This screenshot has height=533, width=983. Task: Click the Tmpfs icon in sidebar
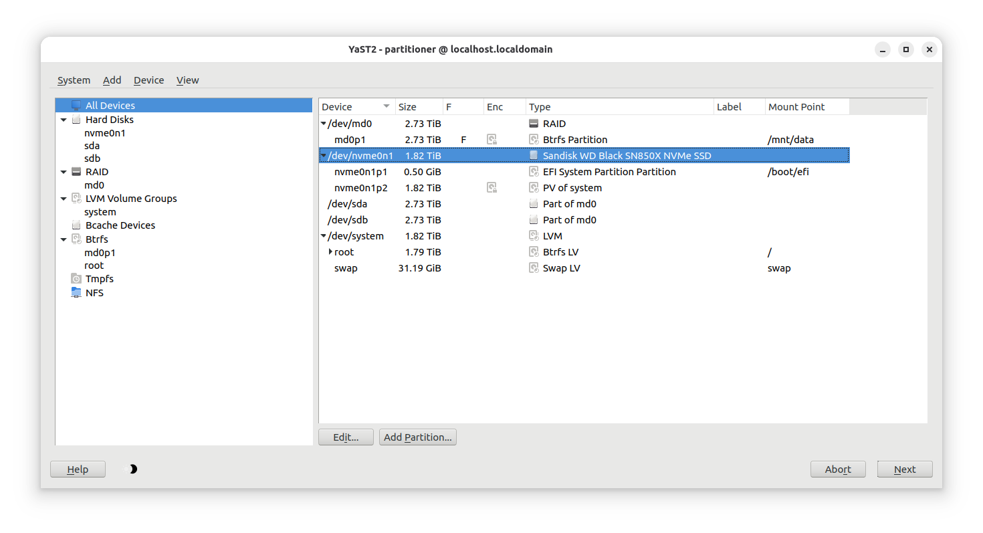coord(76,279)
